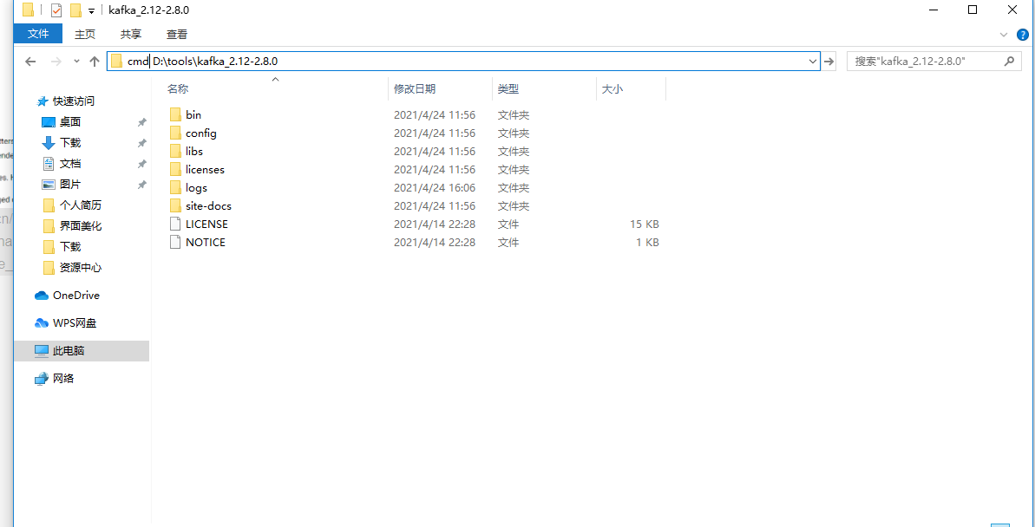
Task: Unpin 文档 from quick access
Action: (x=141, y=163)
